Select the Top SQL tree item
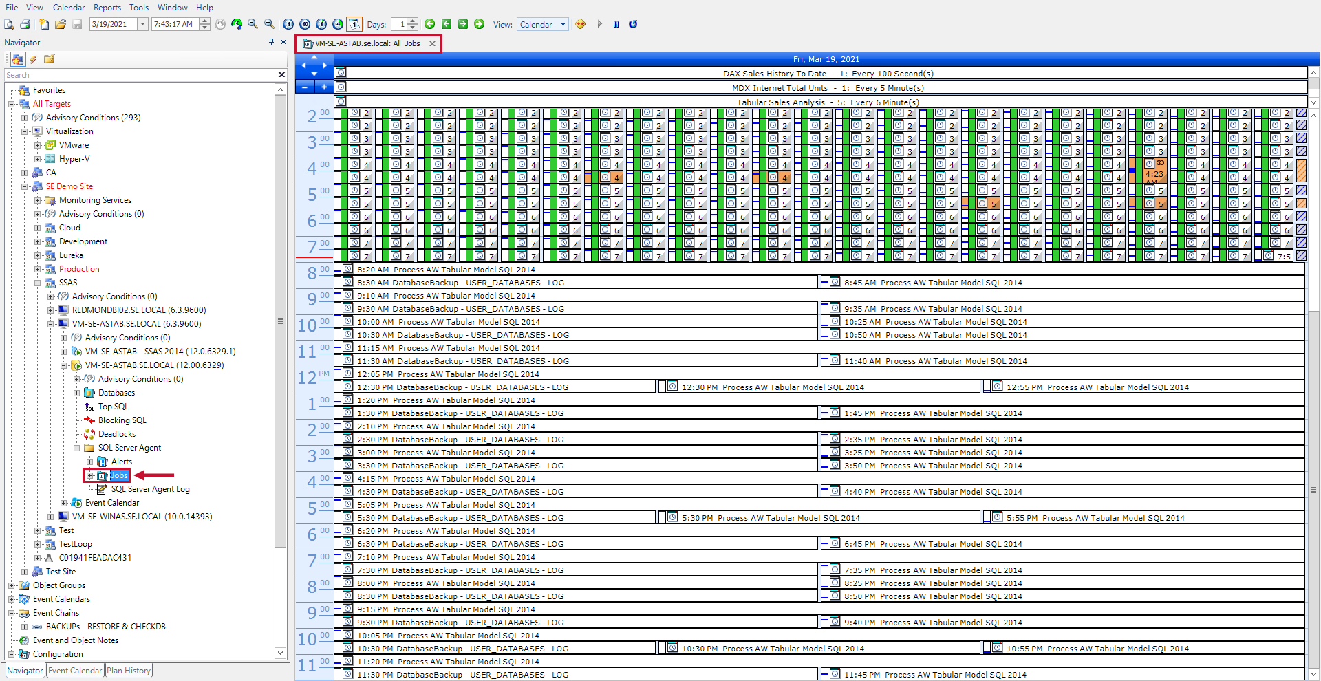This screenshot has height=681, width=1321. (x=114, y=407)
